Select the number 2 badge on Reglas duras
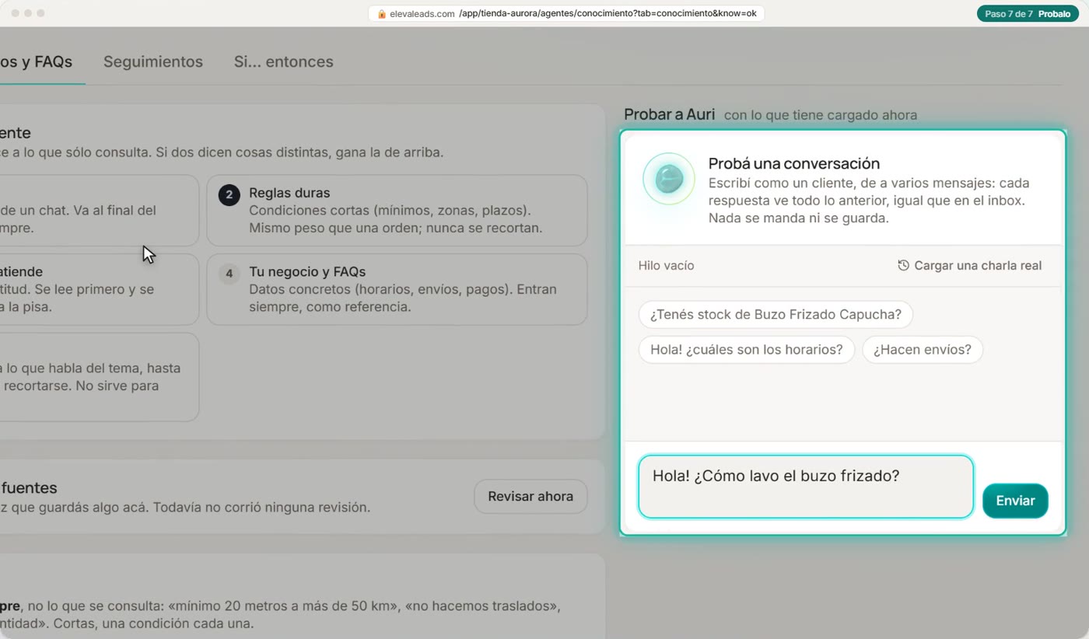 [229, 194]
